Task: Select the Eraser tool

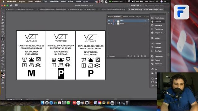Action: coord(3,45)
